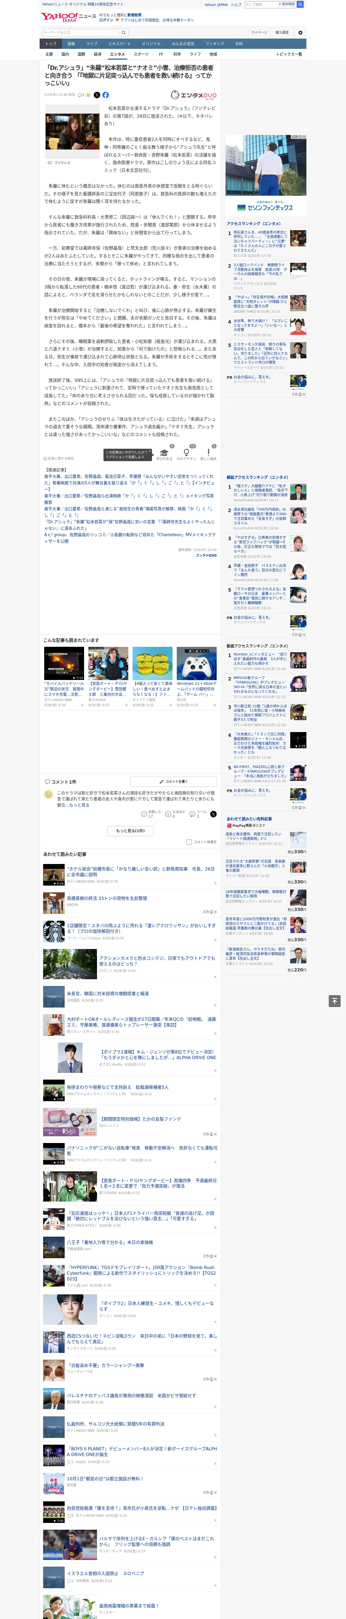Open the エキスパート navigation tab

119,44
